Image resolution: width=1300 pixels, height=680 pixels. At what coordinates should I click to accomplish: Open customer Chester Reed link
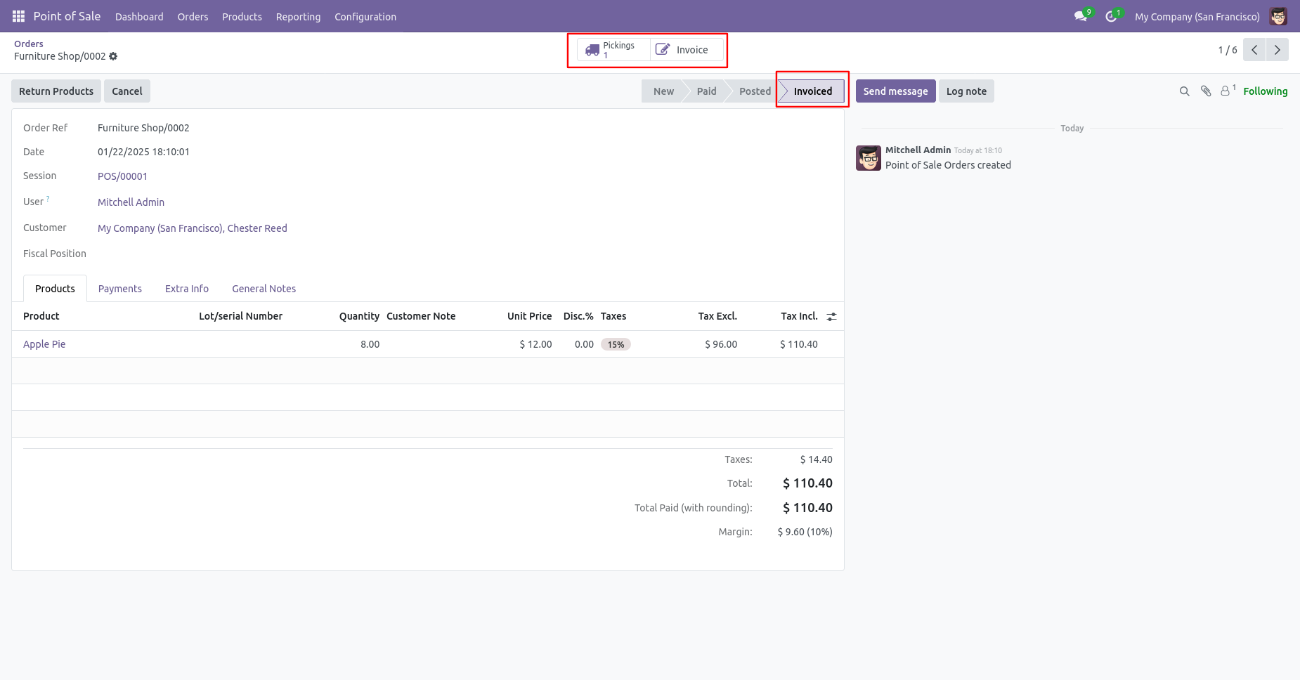tap(193, 228)
